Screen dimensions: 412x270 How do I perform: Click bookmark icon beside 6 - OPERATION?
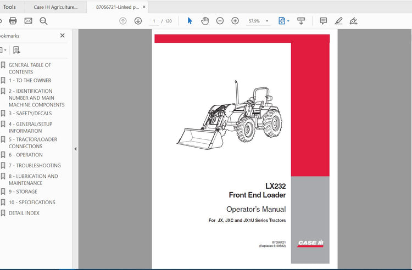(x=3, y=155)
